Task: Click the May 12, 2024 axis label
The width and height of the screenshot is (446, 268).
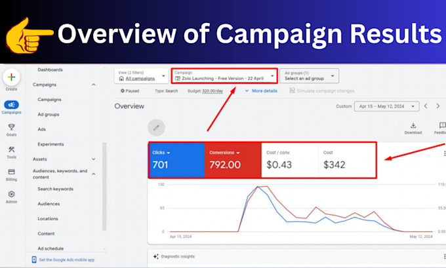Action: [421, 237]
